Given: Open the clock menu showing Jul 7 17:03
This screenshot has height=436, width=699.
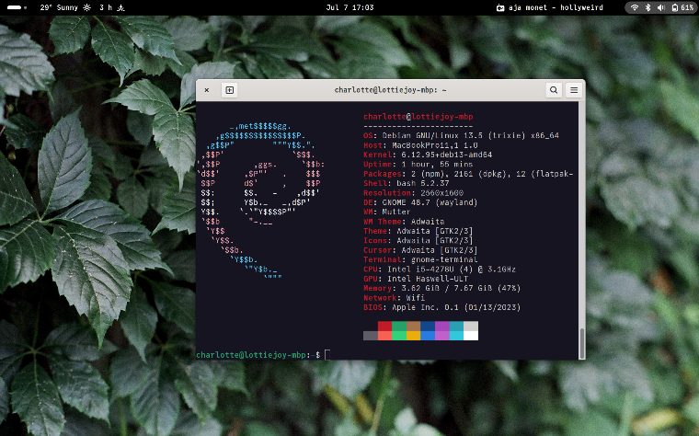Looking at the screenshot, I should 349,7.
